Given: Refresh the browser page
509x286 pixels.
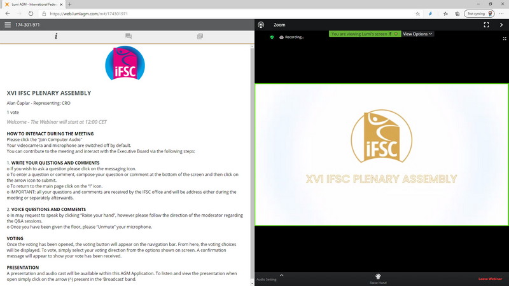Looking at the screenshot, I should click(x=31, y=13).
